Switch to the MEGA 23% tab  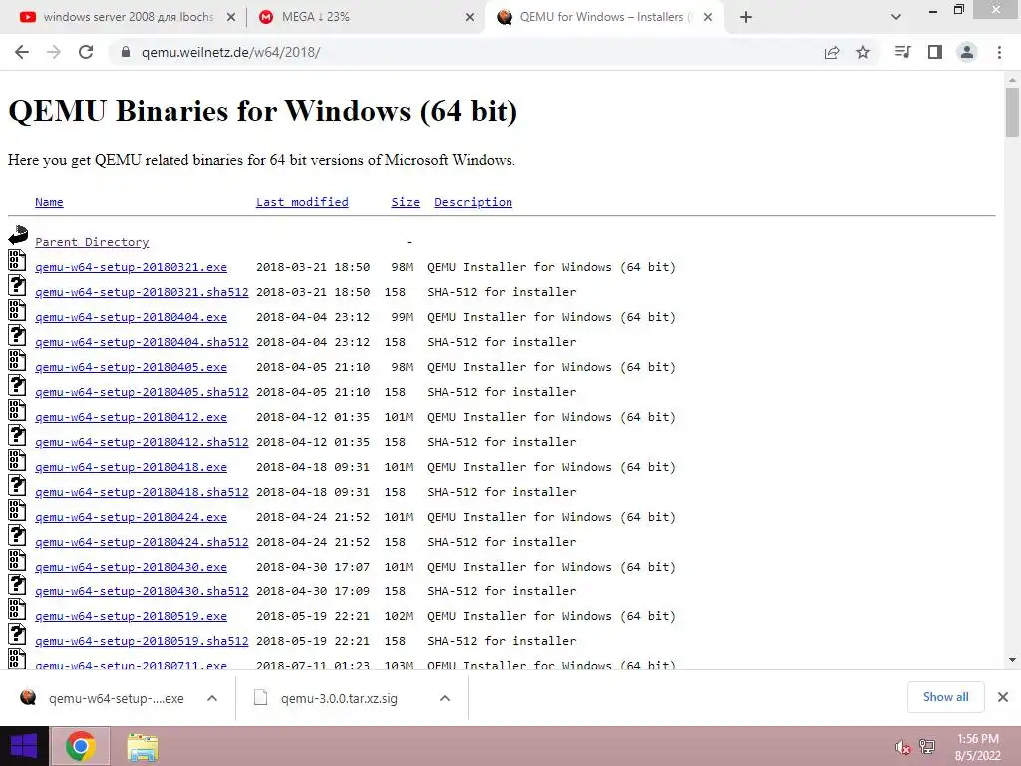point(367,18)
